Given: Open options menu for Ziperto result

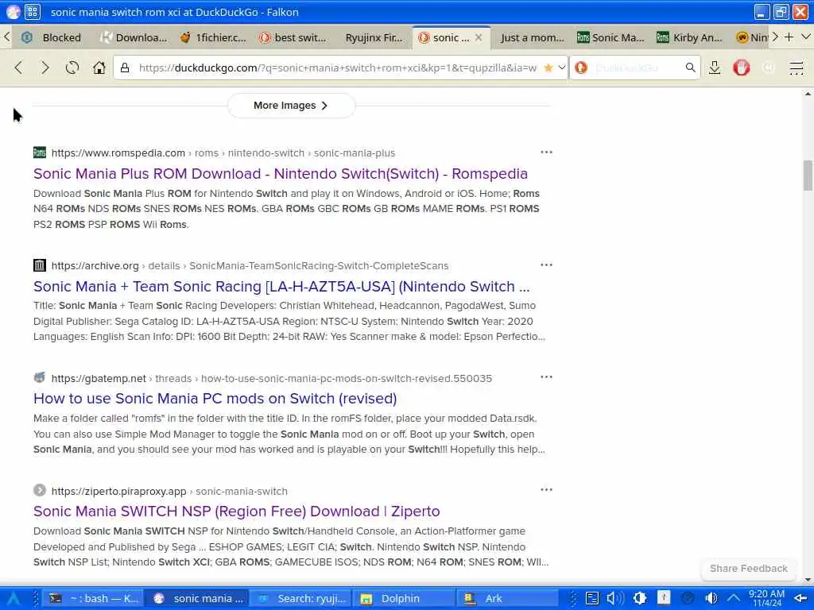Looking at the screenshot, I should tap(546, 489).
